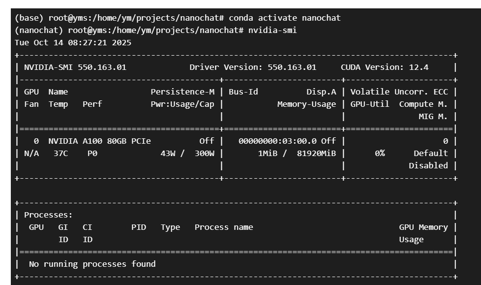This screenshot has width=481, height=285.
Task: Click the 'Disabled' MIG mode value
Action: 428,166
